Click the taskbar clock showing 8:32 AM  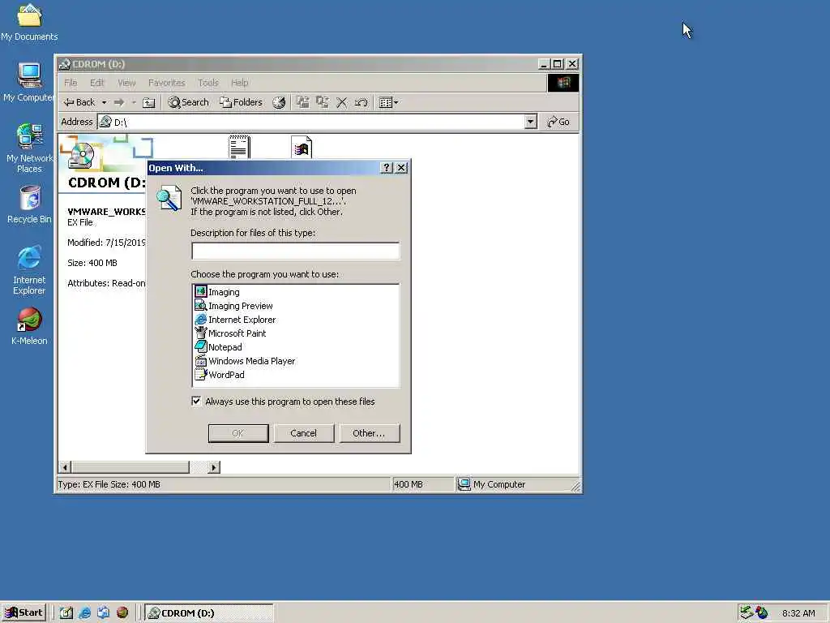point(798,613)
